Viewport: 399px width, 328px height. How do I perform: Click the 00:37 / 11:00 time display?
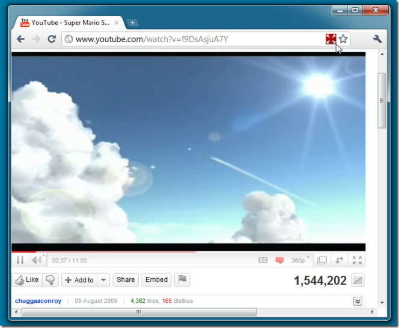click(69, 260)
